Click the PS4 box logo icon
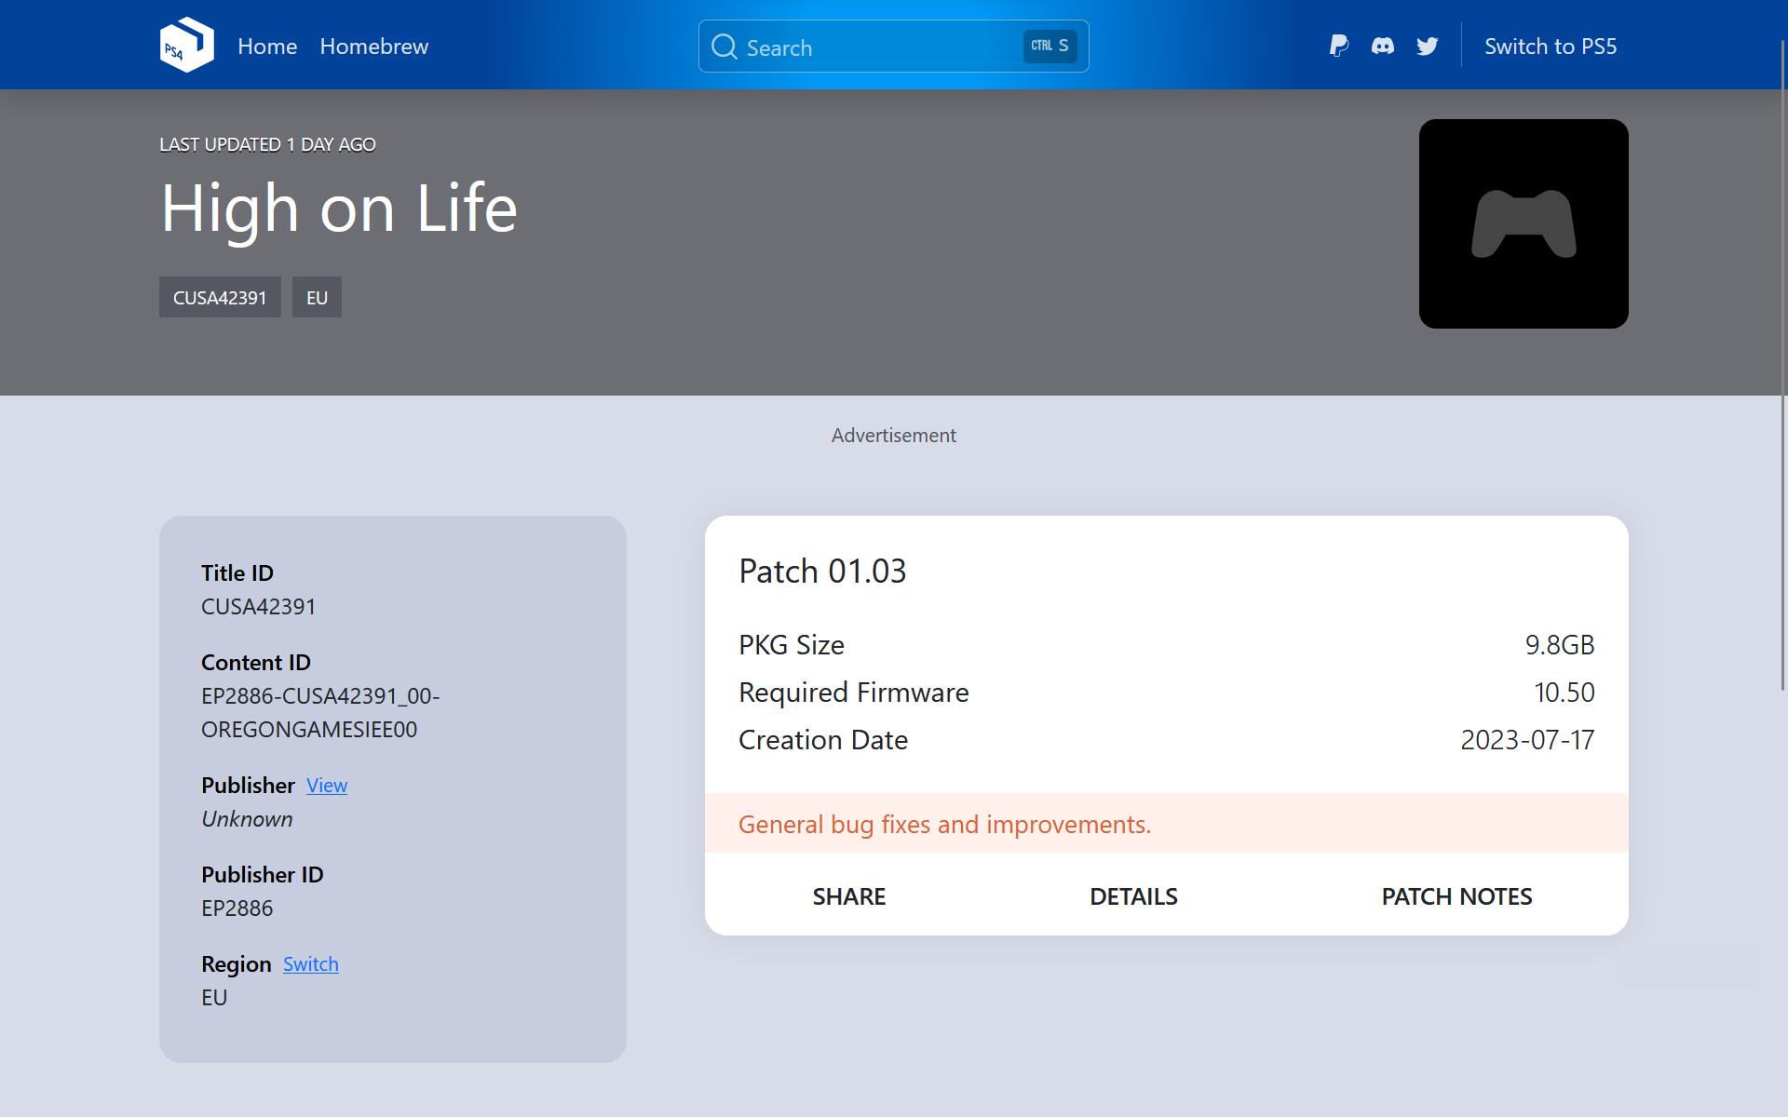This screenshot has height=1117, width=1788. pos(186,45)
